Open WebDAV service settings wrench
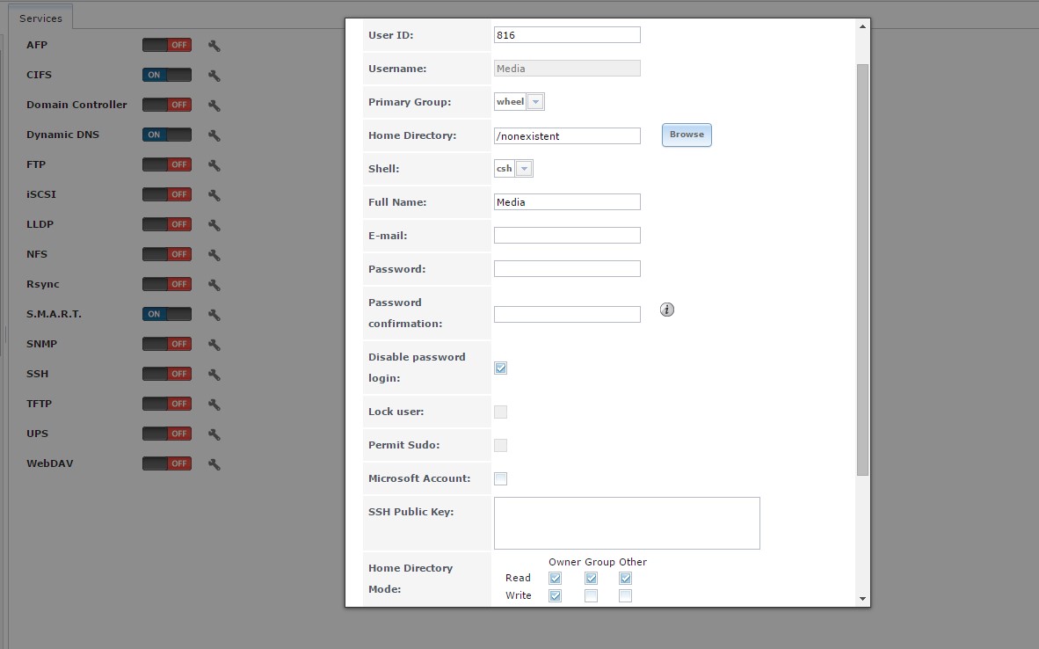Image resolution: width=1039 pixels, height=649 pixels. coord(214,464)
